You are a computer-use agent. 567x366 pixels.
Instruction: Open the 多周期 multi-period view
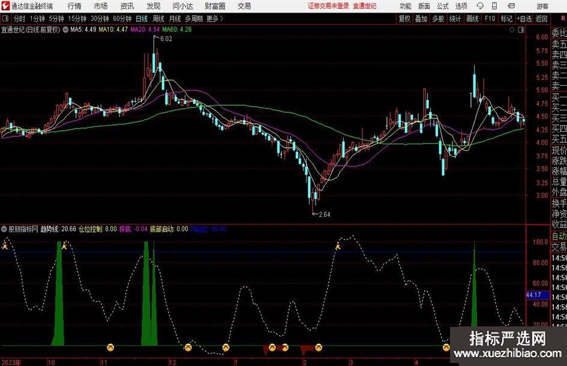[x=194, y=19]
